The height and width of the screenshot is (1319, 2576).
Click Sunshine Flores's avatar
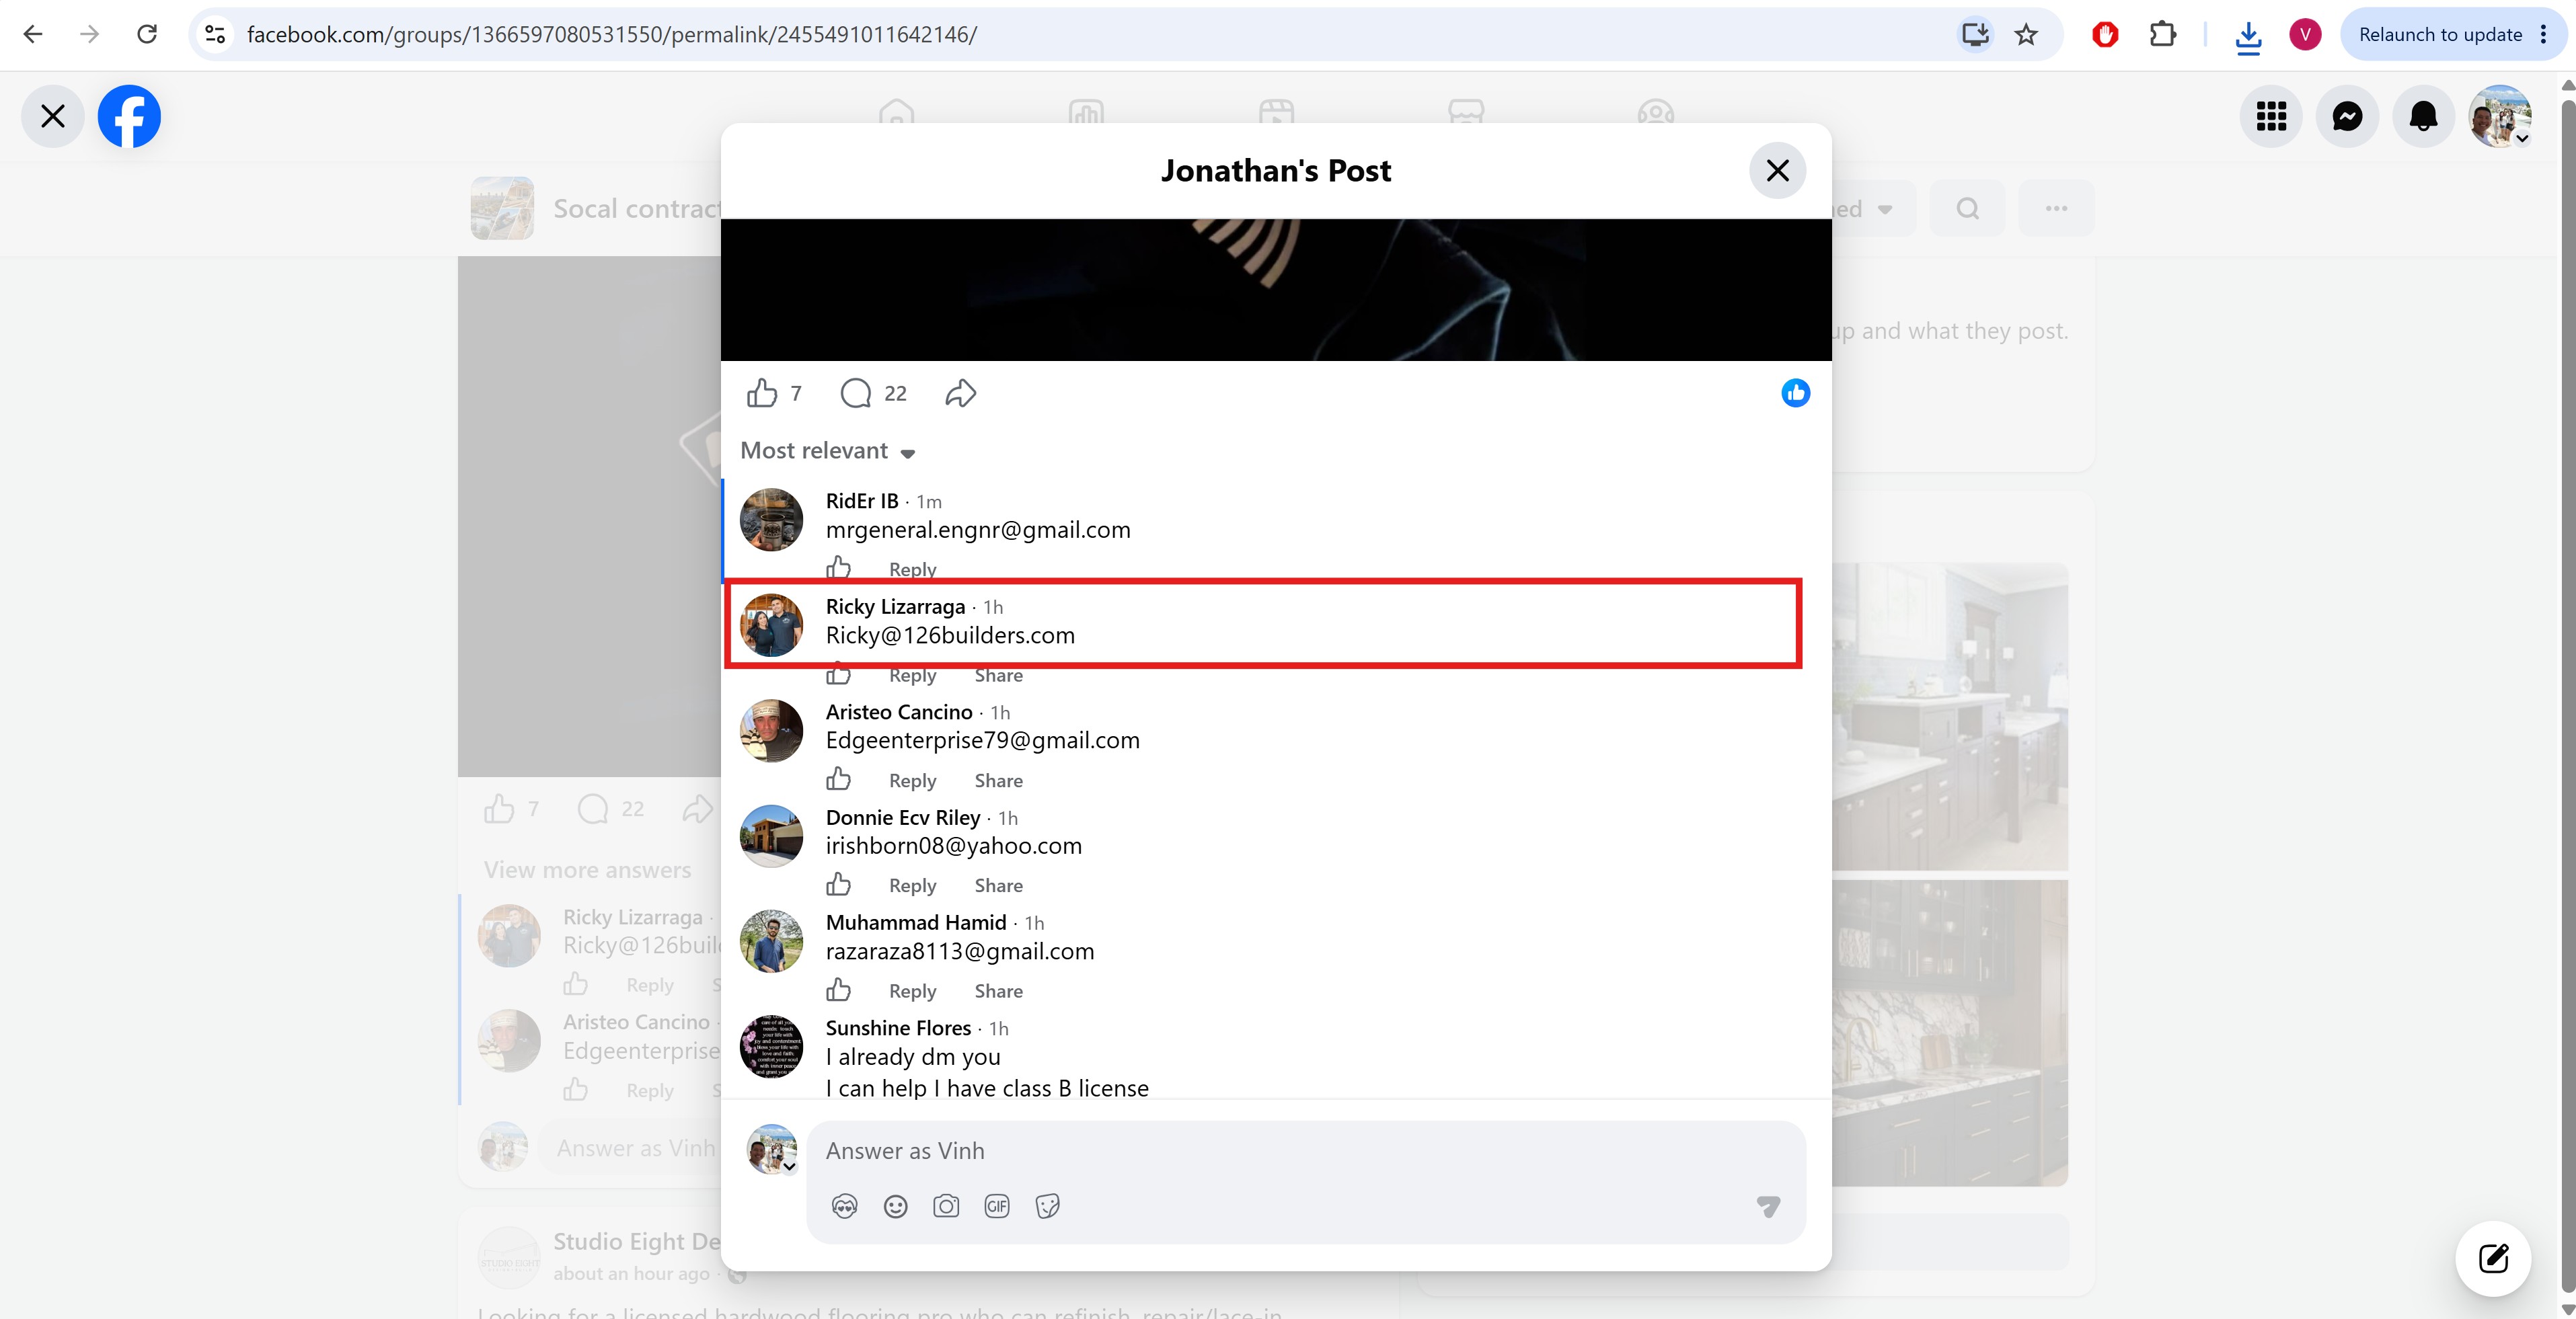(x=771, y=1047)
